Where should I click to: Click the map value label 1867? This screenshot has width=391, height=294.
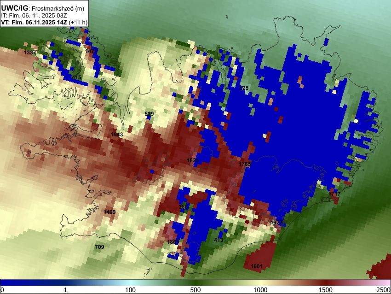click(x=173, y=242)
